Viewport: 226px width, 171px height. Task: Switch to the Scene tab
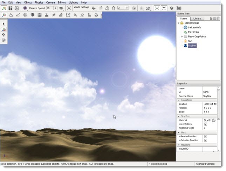184,19
